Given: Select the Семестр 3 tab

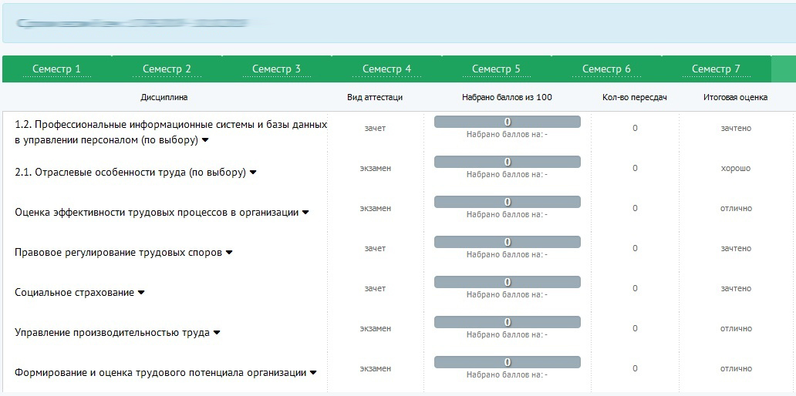Looking at the screenshot, I should click(x=276, y=69).
